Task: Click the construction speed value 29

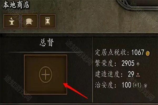Action: [x=131, y=74]
